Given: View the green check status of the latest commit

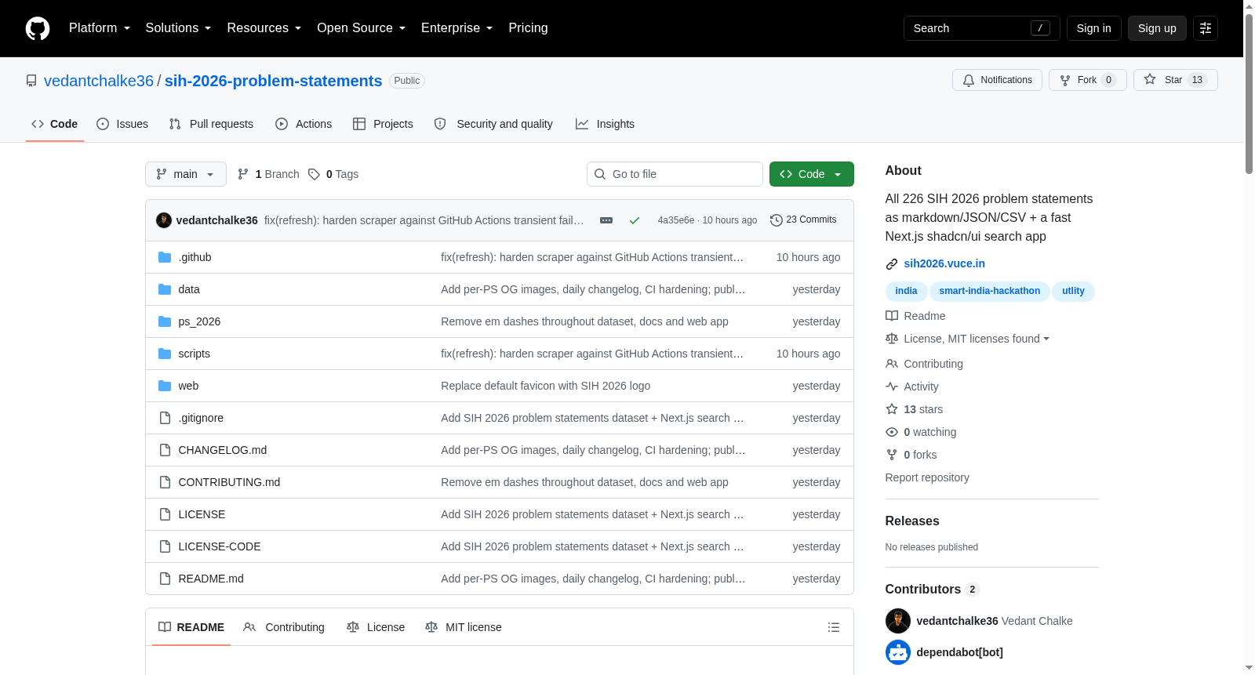Looking at the screenshot, I should [x=635, y=220].
